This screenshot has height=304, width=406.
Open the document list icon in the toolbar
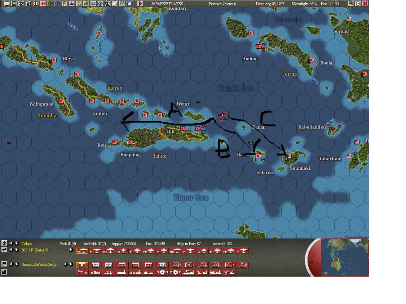(x=14, y=4)
